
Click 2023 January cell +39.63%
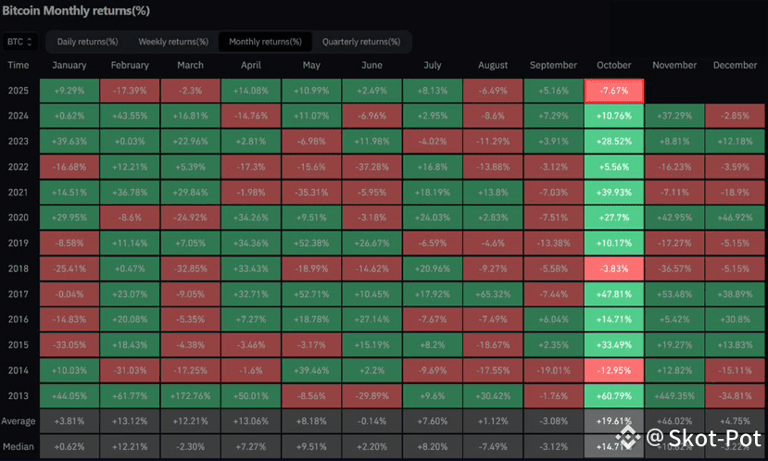point(69,142)
